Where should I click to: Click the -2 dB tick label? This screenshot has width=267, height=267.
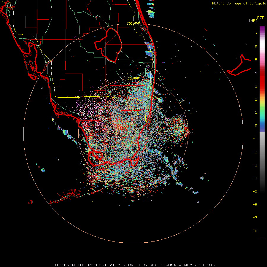coord(255,152)
